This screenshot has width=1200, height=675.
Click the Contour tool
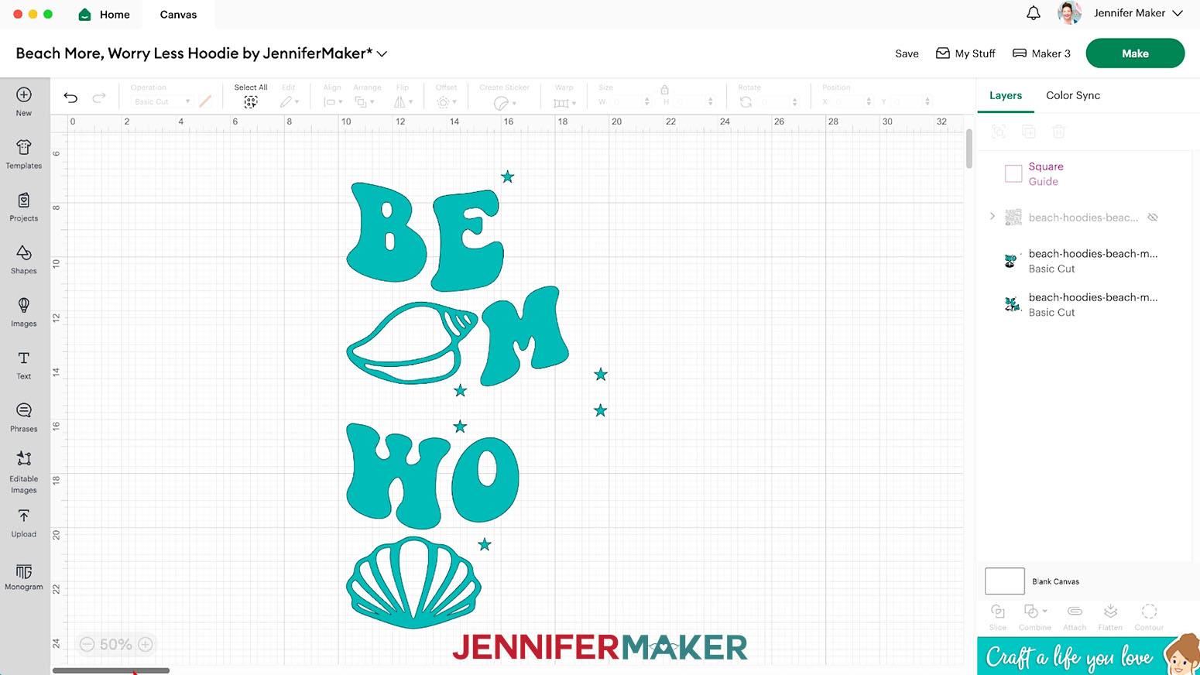click(1149, 617)
